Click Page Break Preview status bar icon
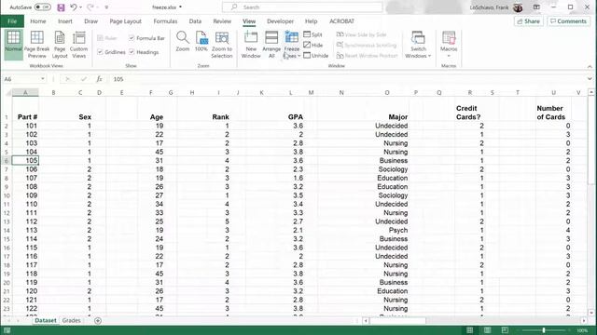Image resolution: width=597 pixels, height=335 pixels. coord(505,330)
